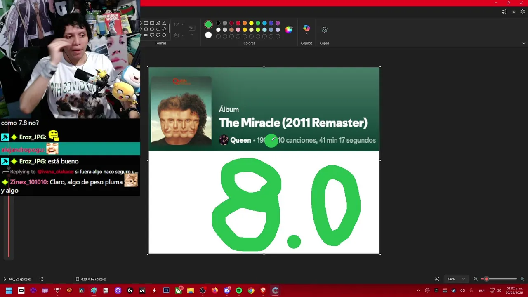Open Google Chrome from the taskbar
Screen dimensions: 528x297
tap(251, 290)
